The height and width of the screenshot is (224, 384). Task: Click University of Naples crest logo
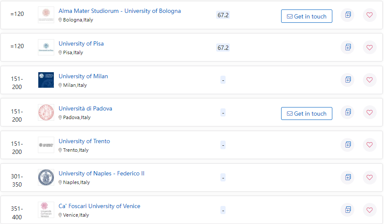pyautogui.click(x=46, y=177)
